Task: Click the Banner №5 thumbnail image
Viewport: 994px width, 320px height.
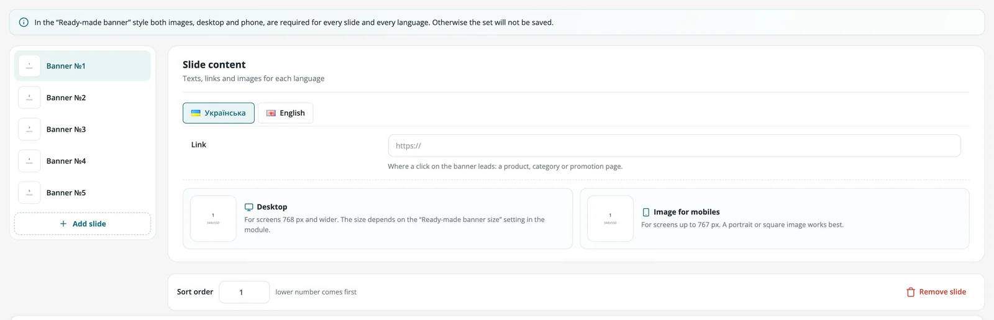Action: [x=29, y=193]
